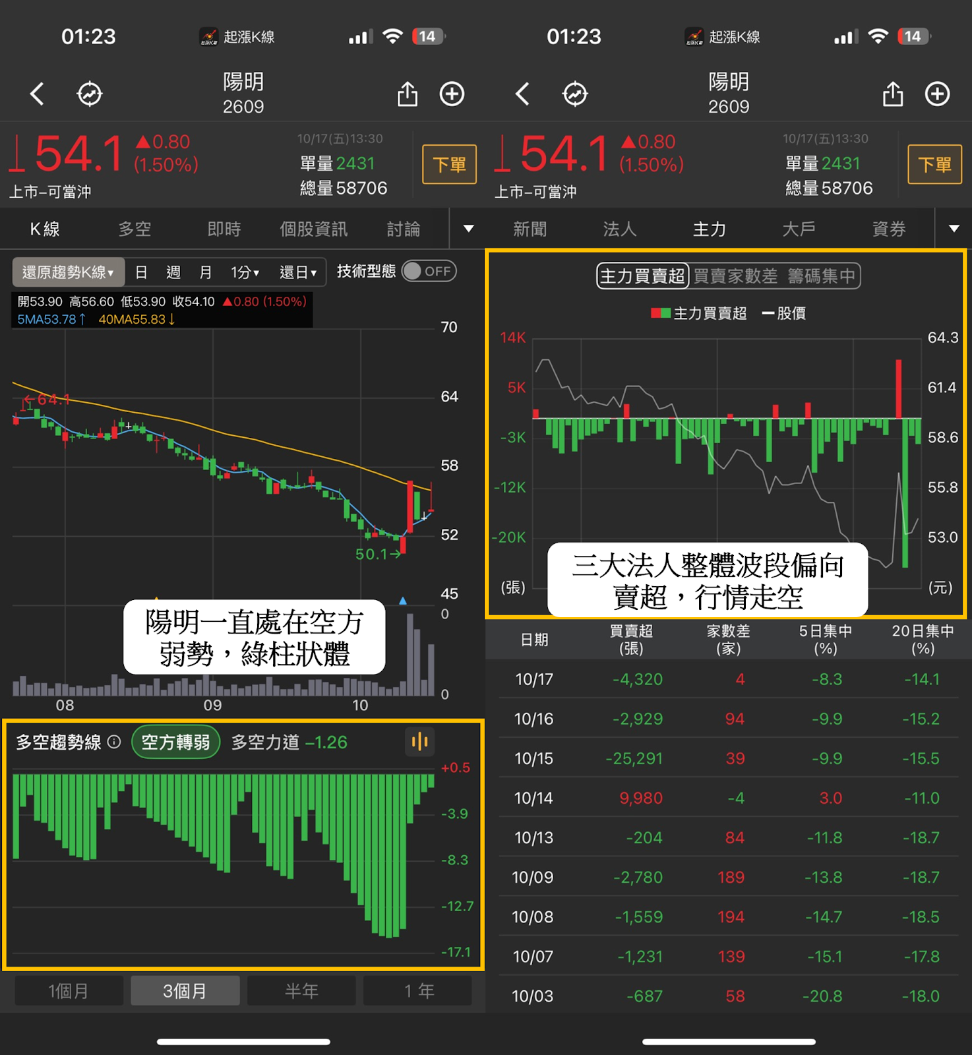
Task: Select the 週 timeframe option
Action: (x=173, y=272)
